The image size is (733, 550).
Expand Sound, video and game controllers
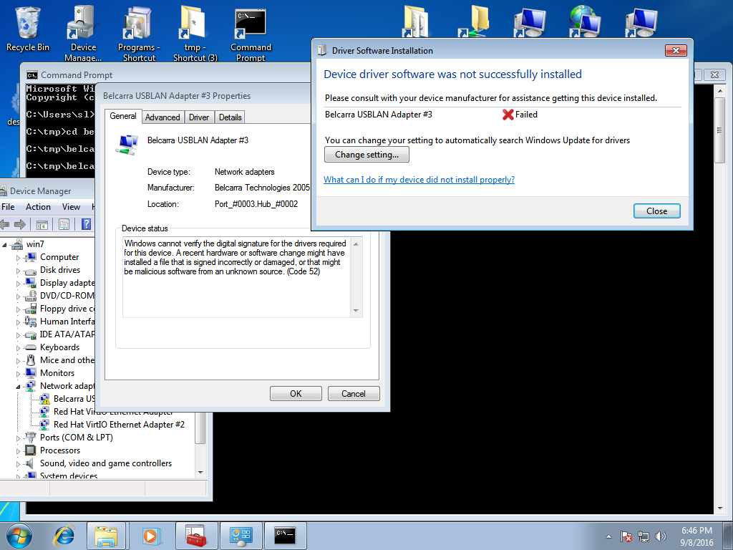18,464
